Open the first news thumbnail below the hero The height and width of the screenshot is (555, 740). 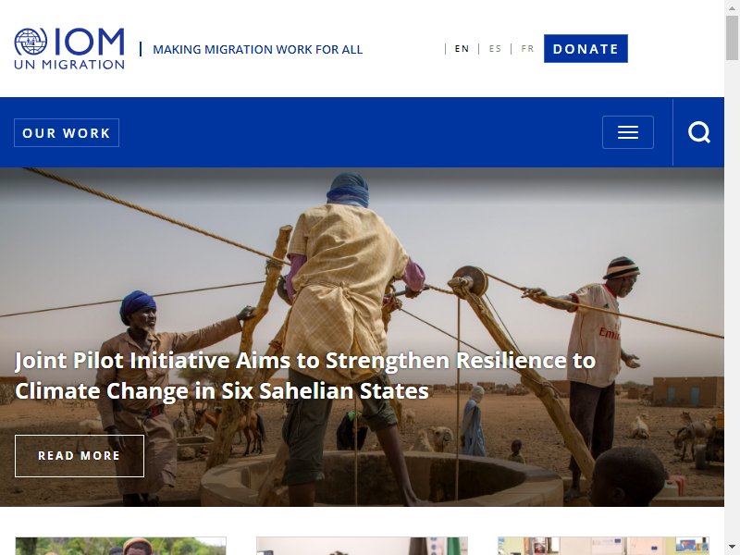pos(121,546)
